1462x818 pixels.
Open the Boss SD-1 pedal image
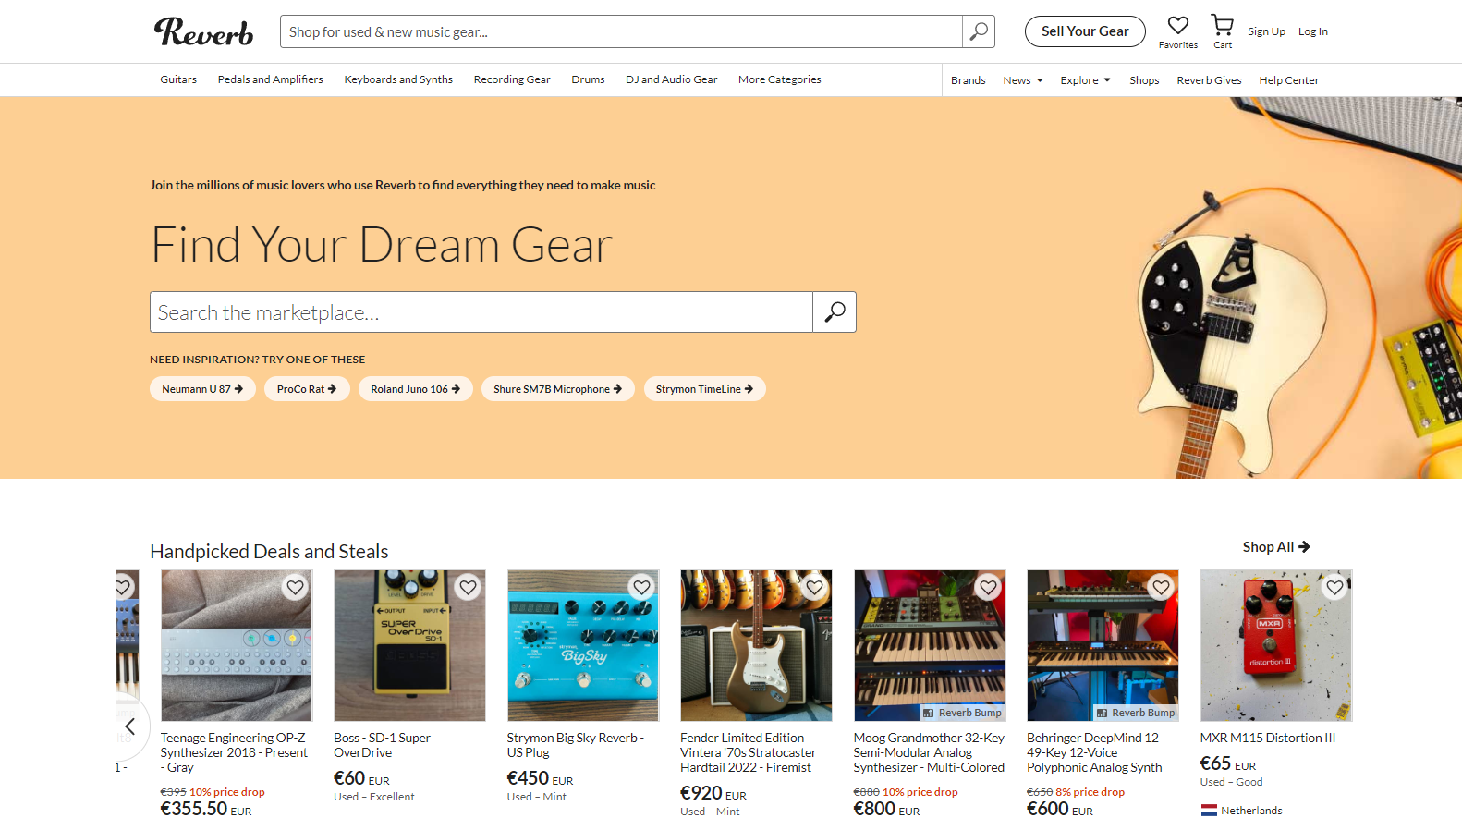point(409,645)
